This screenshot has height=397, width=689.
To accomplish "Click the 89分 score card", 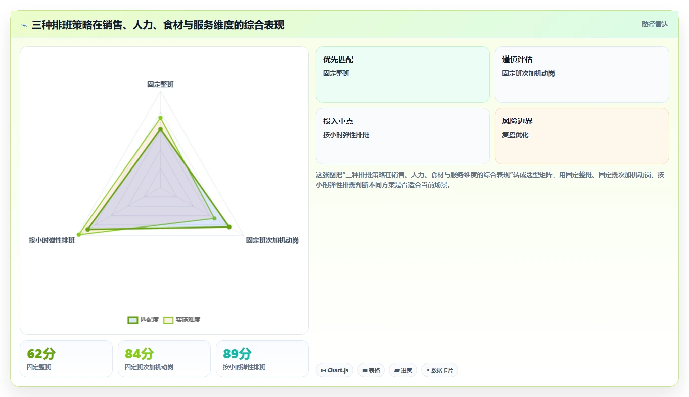I will tap(262, 359).
